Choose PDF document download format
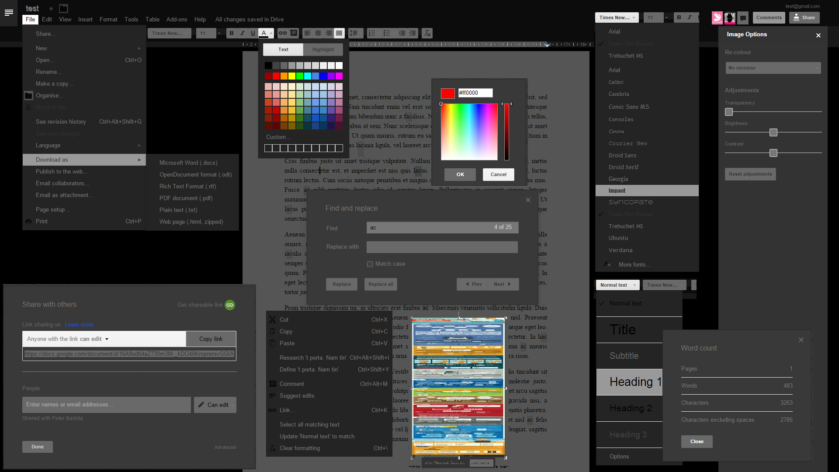839x472 pixels. pyautogui.click(x=186, y=198)
